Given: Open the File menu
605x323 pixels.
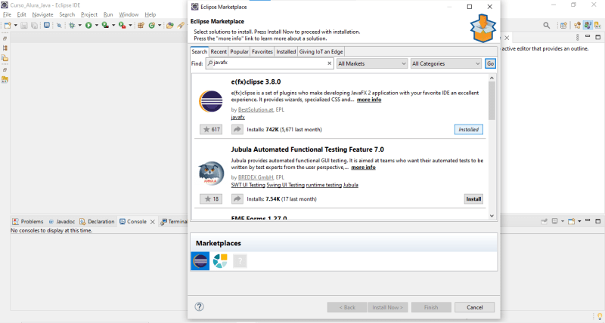Looking at the screenshot, I should coord(7,14).
